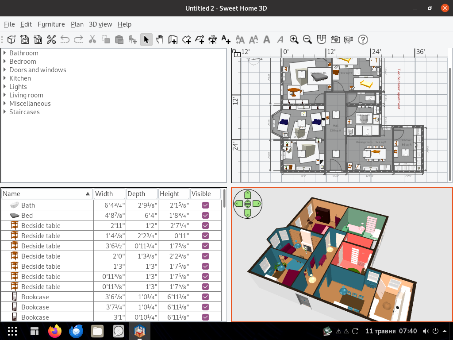Sort furniture by Name column header
The image size is (453, 340).
[47, 194]
